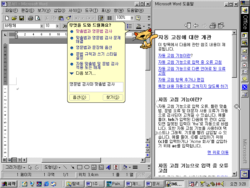Follow the 맨 위로 이동 link
Image resolution: width=250 pixels, height=188 pixels.
pos(218,152)
